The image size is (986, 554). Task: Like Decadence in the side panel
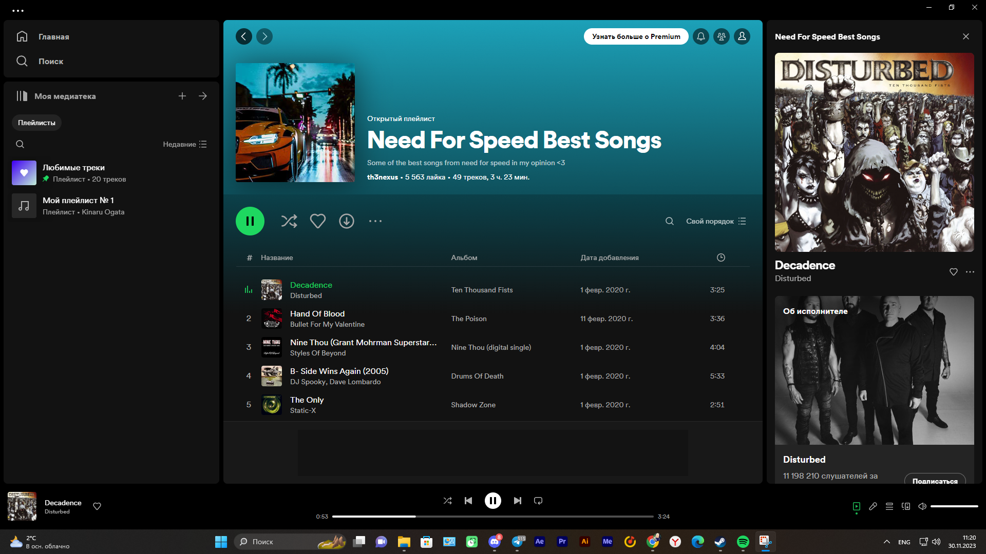(x=954, y=272)
